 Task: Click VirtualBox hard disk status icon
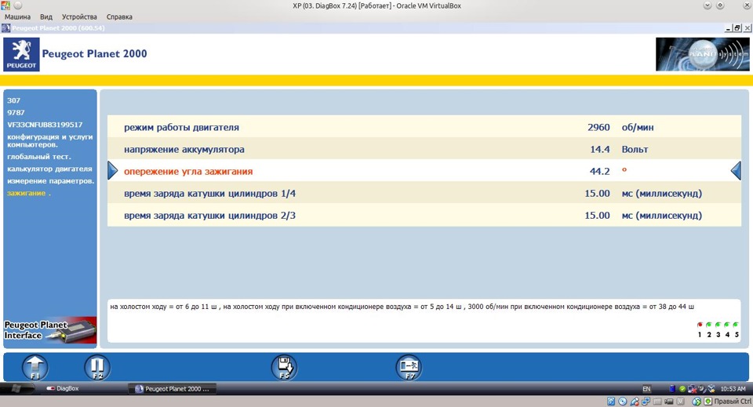[611, 402]
